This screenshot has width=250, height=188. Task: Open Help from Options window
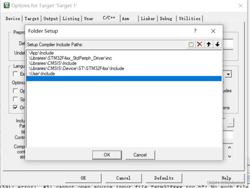click(227, 178)
